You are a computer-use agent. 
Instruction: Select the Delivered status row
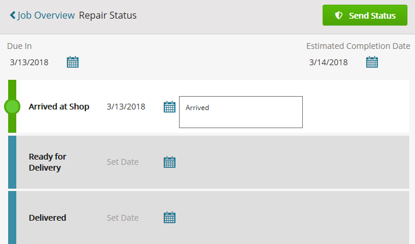click(x=209, y=217)
